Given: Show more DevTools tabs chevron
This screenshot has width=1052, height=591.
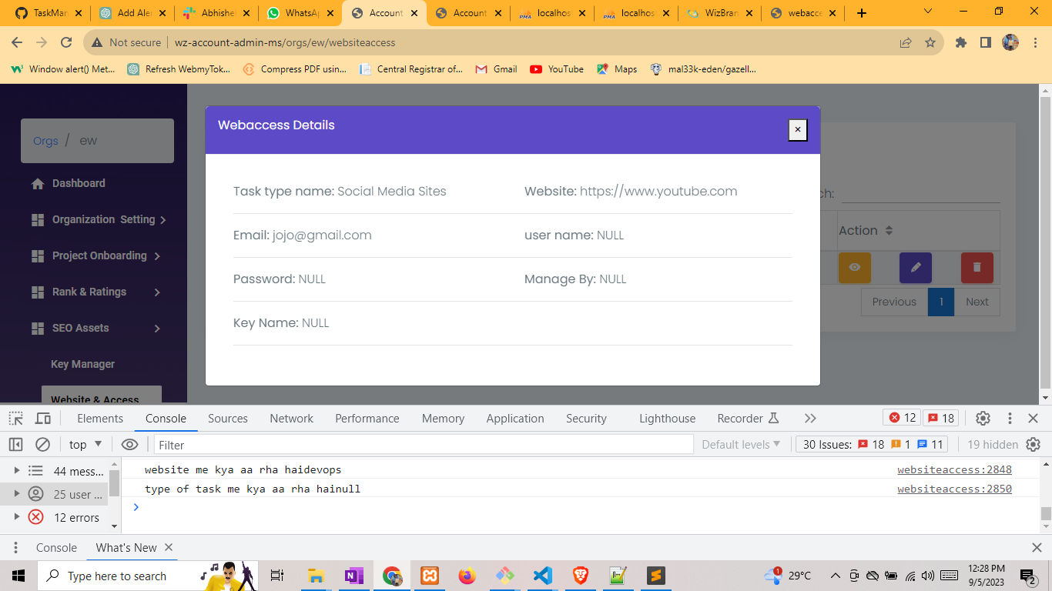Looking at the screenshot, I should (810, 419).
